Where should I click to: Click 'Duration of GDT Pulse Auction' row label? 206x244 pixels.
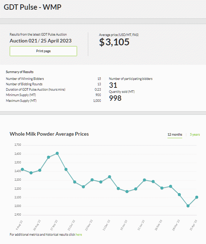[x=36, y=90]
